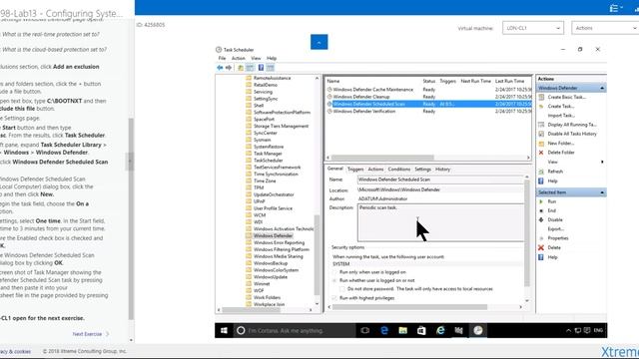
Task: Run the selected task from Actions pane
Action: tap(552, 201)
